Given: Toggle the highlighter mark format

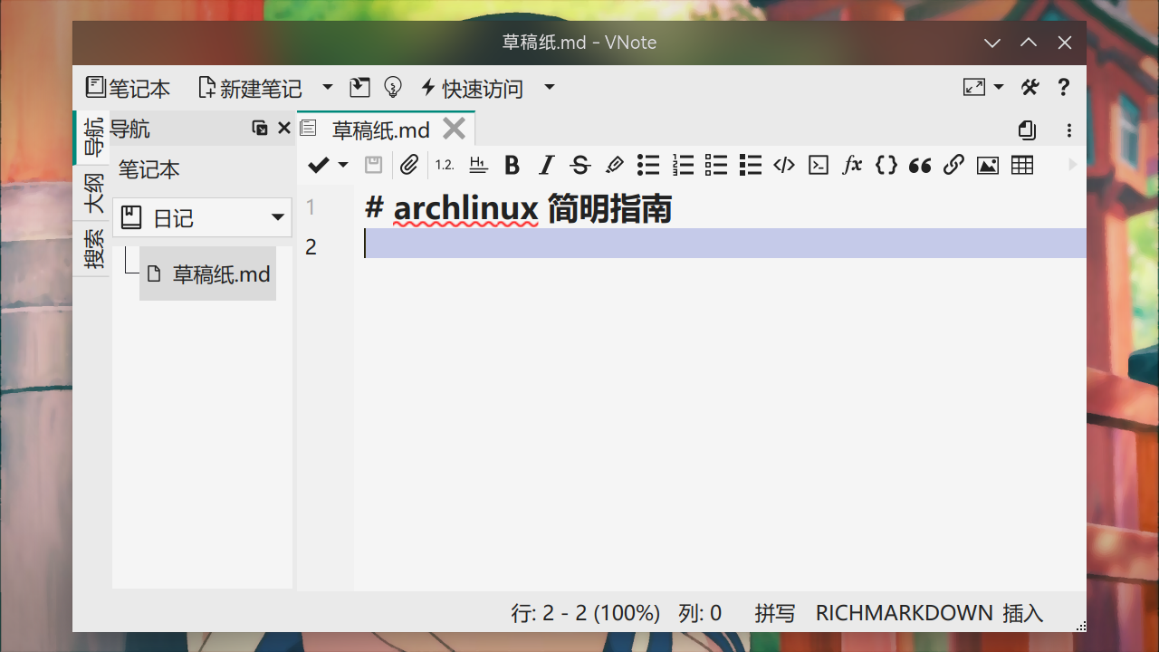Looking at the screenshot, I should tap(615, 165).
